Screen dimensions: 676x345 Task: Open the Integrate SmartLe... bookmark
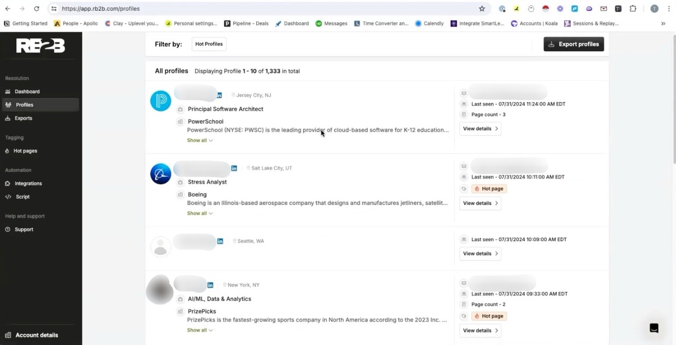[477, 23]
